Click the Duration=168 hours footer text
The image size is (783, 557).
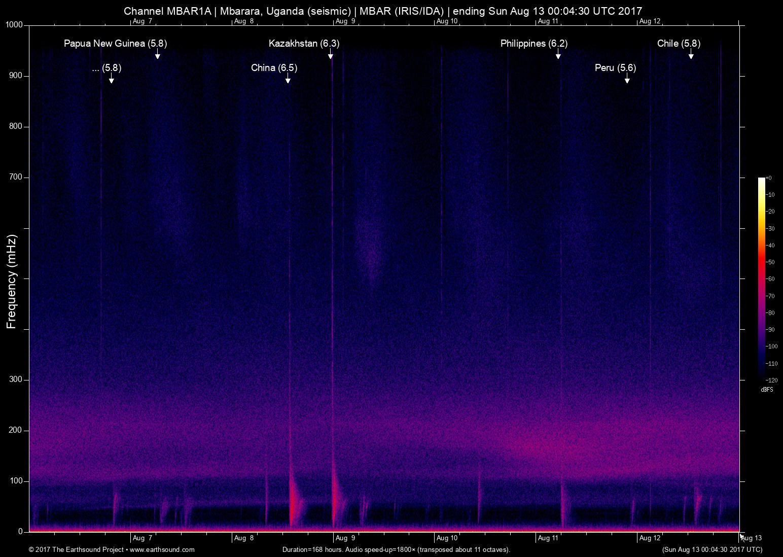point(396,549)
